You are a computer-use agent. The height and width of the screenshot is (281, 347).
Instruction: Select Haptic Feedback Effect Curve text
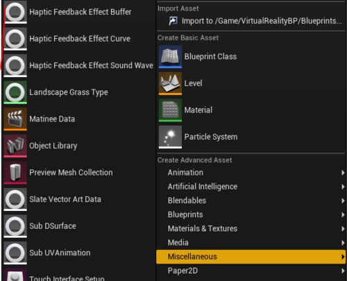pyautogui.click(x=80, y=39)
